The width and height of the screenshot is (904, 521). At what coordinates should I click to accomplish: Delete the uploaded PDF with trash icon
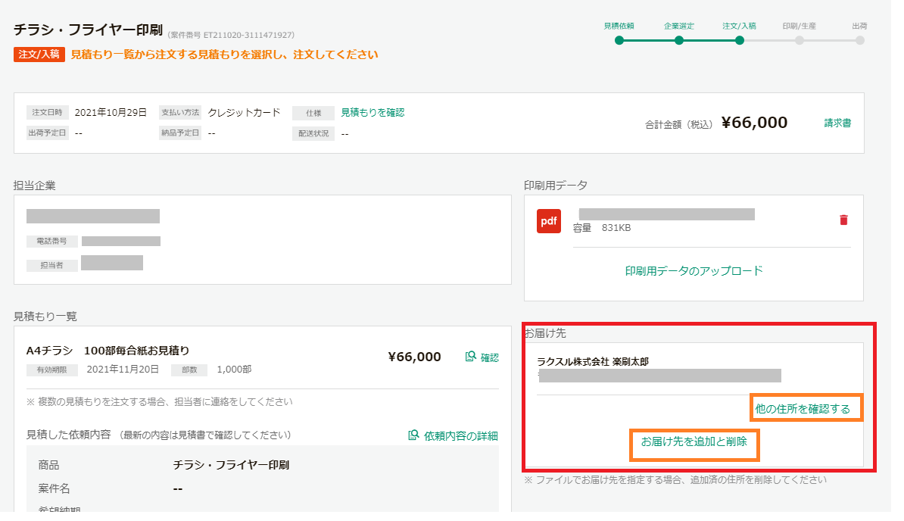click(843, 220)
